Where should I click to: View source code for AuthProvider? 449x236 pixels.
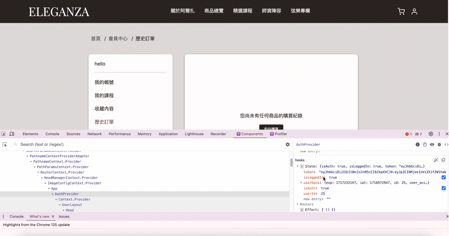[446, 144]
